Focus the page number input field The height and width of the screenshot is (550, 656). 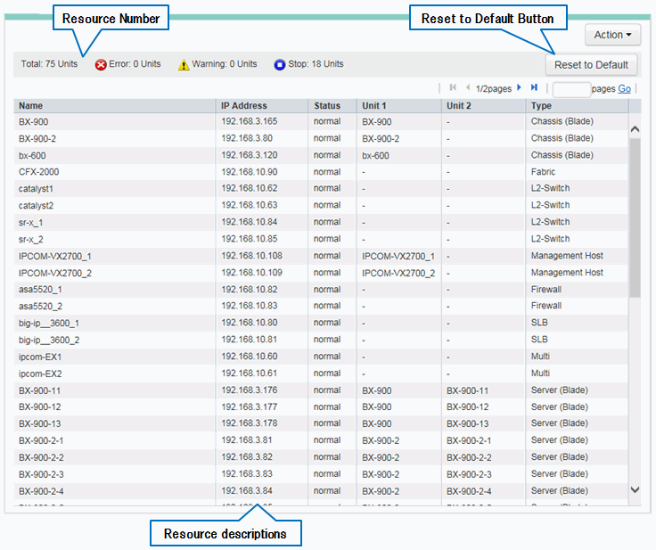coord(571,89)
